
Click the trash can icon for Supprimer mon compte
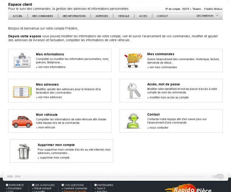(x=24, y=151)
